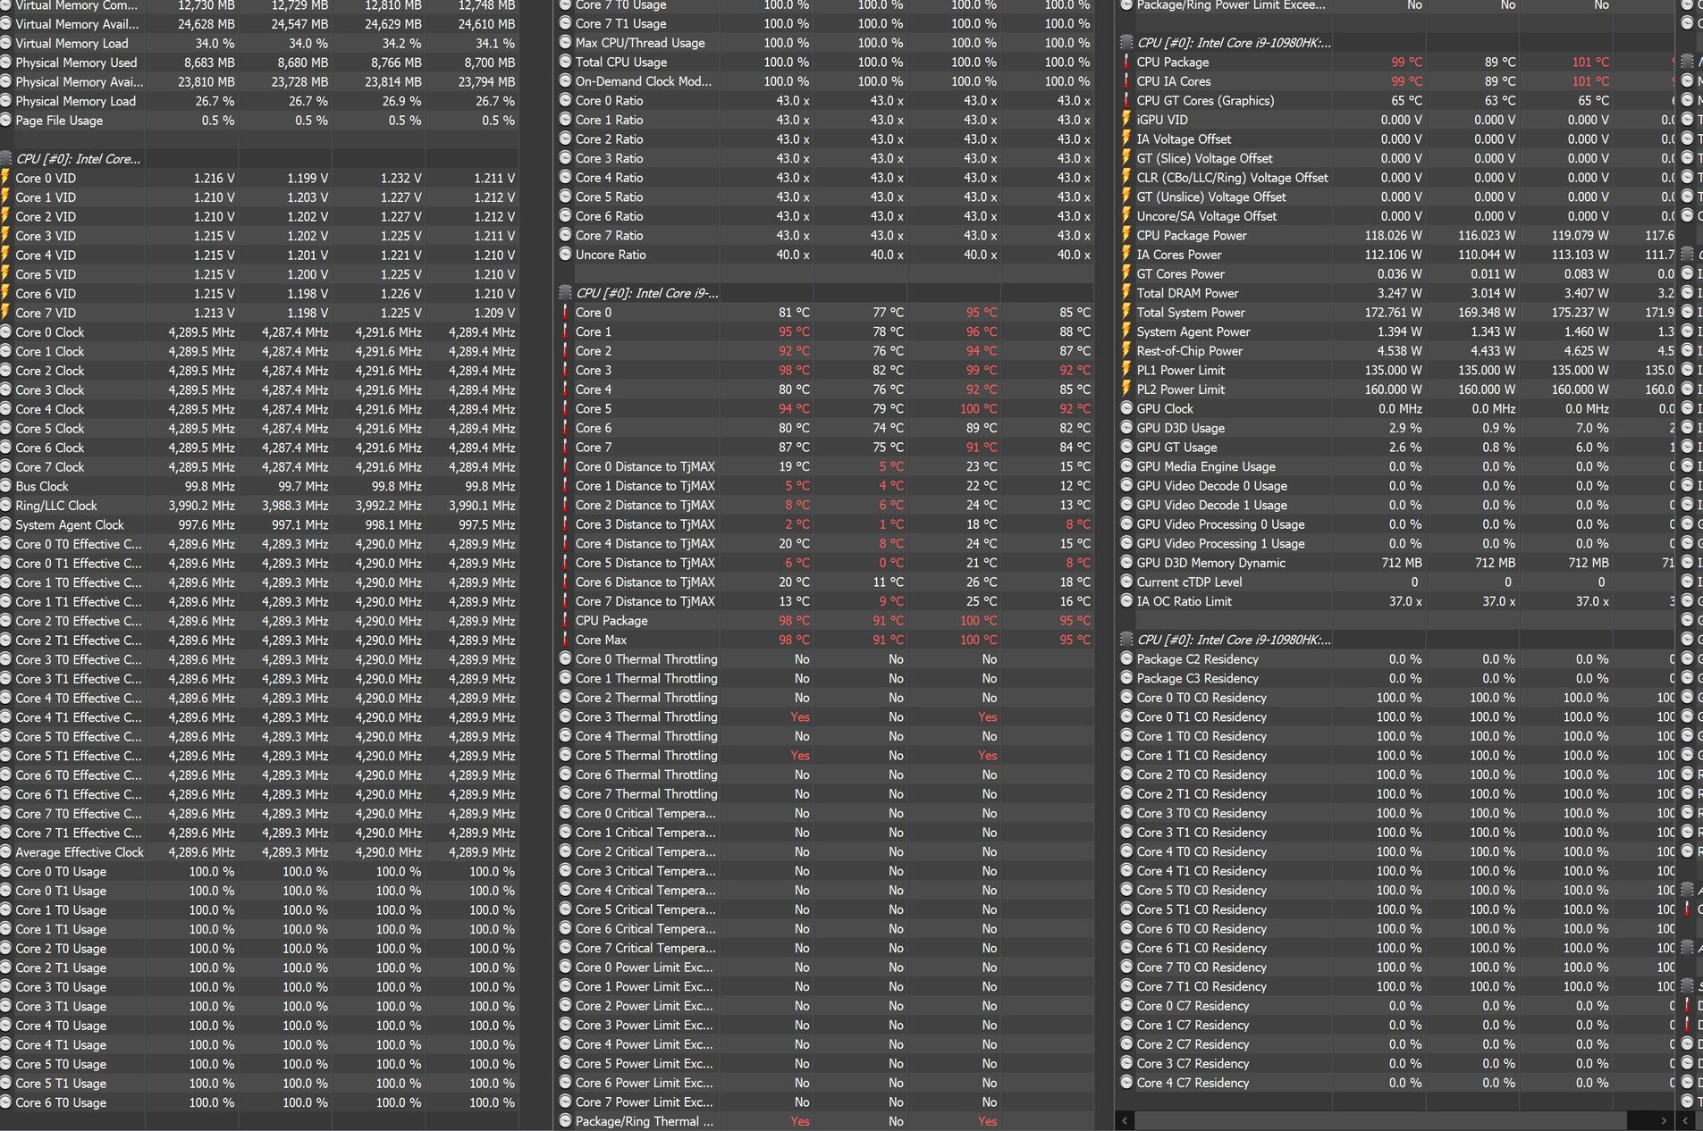Select the Package C3 Residency row
1703x1131 pixels.
(x=1395, y=678)
